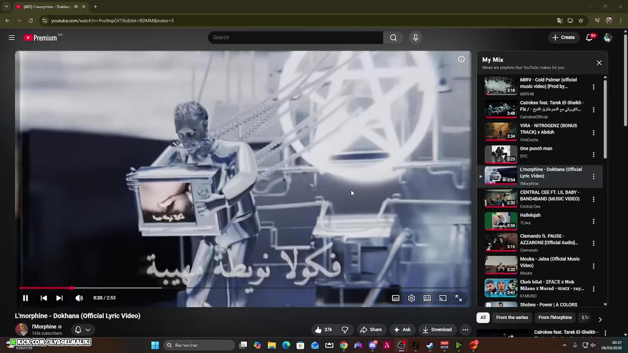Like the video with 37k likes
This screenshot has height=353, width=628.
324,329
